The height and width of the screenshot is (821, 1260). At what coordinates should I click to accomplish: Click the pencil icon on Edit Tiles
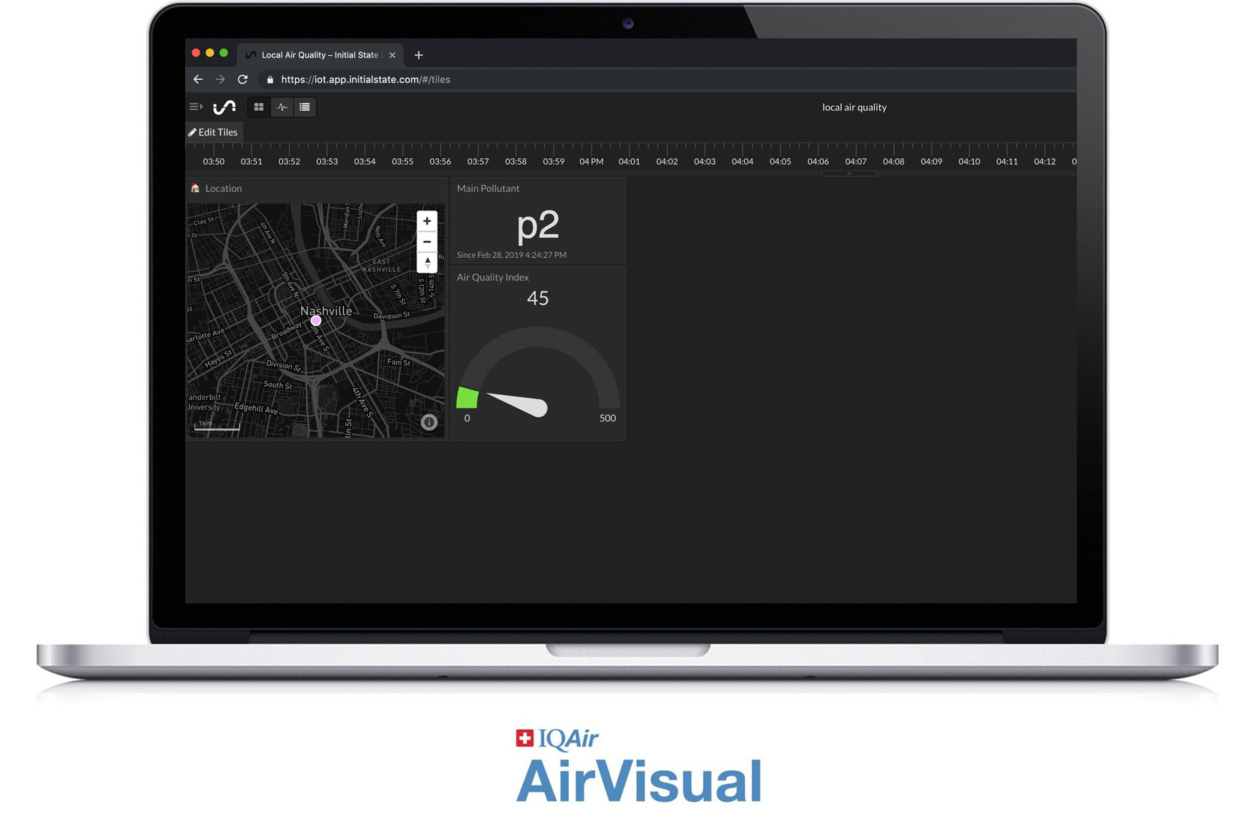[x=193, y=132]
